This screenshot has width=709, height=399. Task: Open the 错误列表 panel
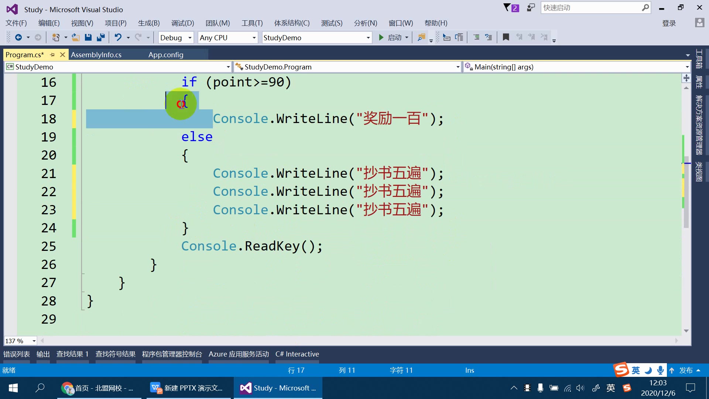pyautogui.click(x=17, y=354)
